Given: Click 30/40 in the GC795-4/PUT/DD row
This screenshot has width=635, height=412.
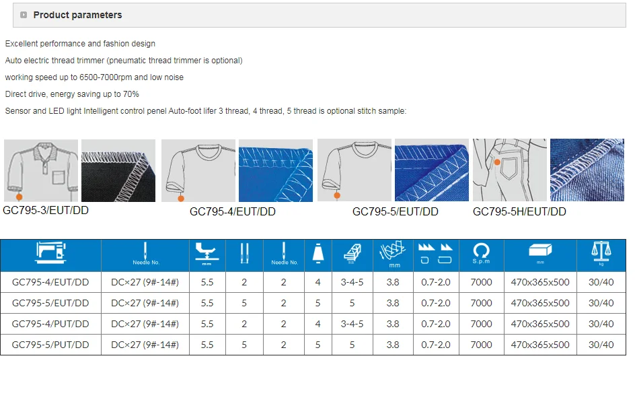Looking at the screenshot, I should [601, 324].
